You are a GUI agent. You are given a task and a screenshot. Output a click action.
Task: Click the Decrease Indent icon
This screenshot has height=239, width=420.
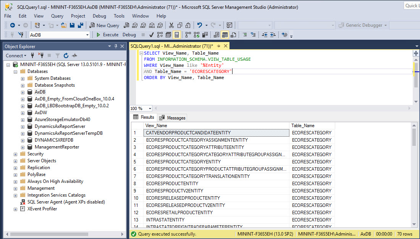(x=265, y=35)
